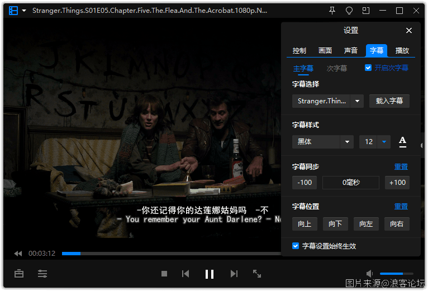This screenshot has width=428, height=291.
Task: Reset subtitle position with 重置 link
Action: tap(401, 206)
